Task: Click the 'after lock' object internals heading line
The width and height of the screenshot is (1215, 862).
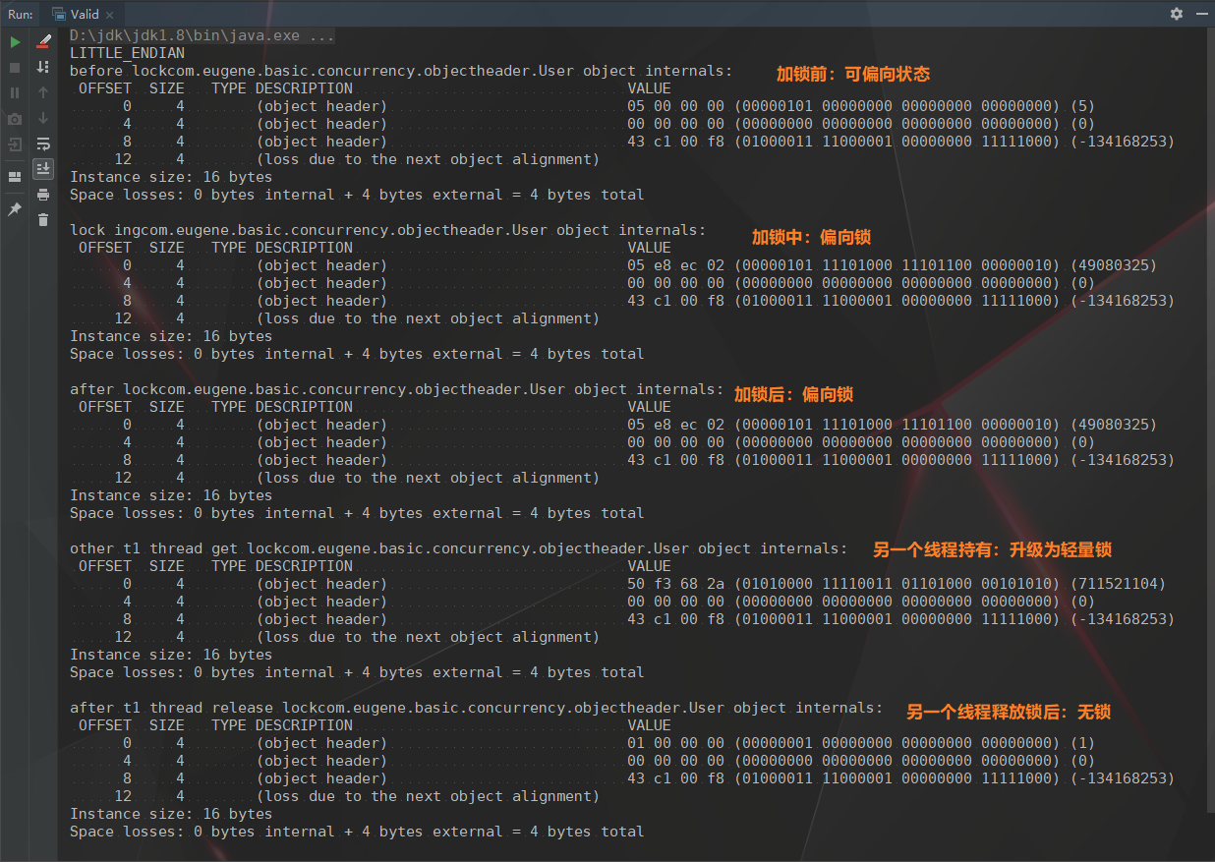Action: tap(396, 389)
